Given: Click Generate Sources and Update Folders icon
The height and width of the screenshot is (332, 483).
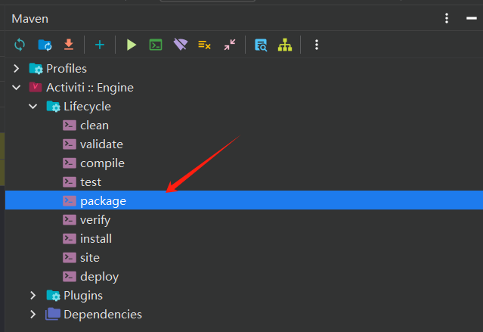Looking at the screenshot, I should [45, 45].
